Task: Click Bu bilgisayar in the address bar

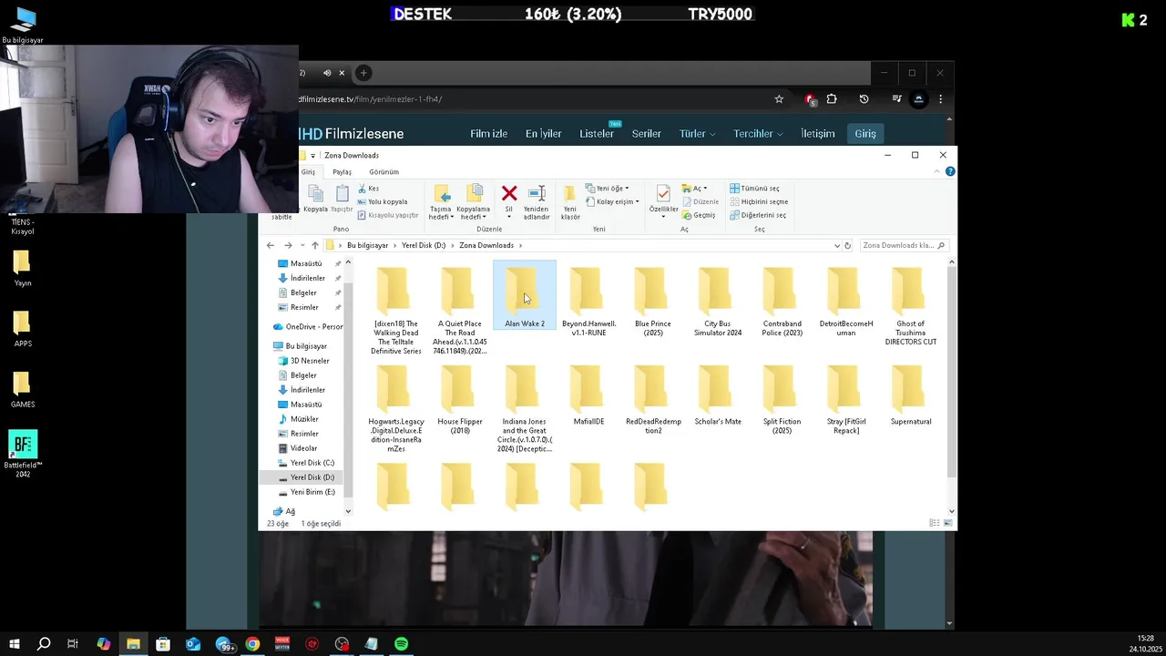Action: tap(367, 245)
